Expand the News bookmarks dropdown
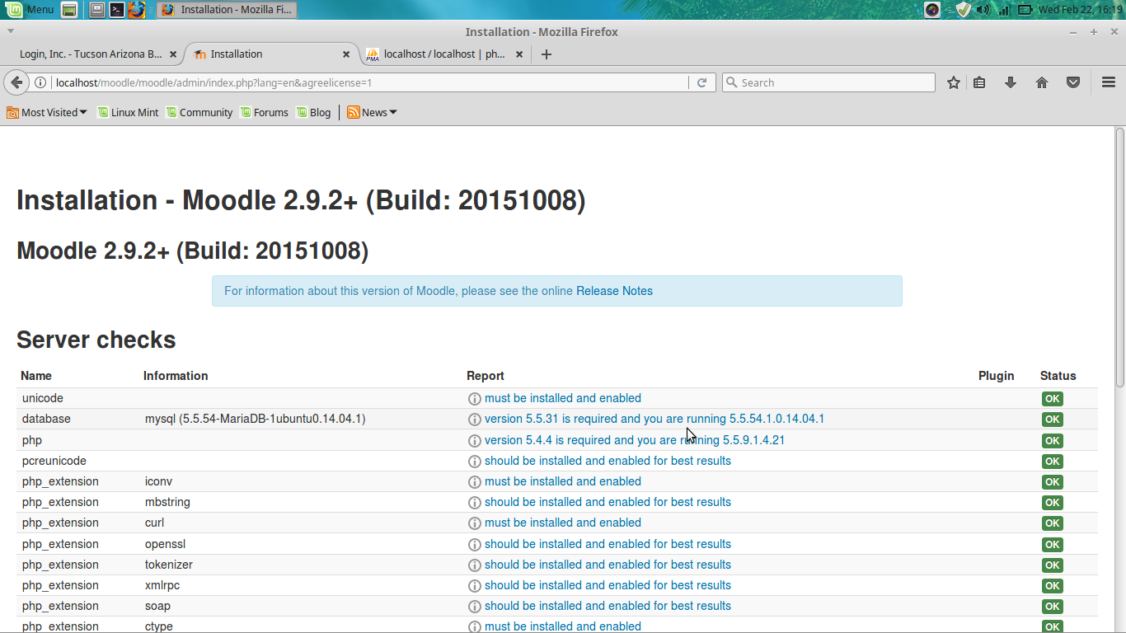 pyautogui.click(x=371, y=112)
